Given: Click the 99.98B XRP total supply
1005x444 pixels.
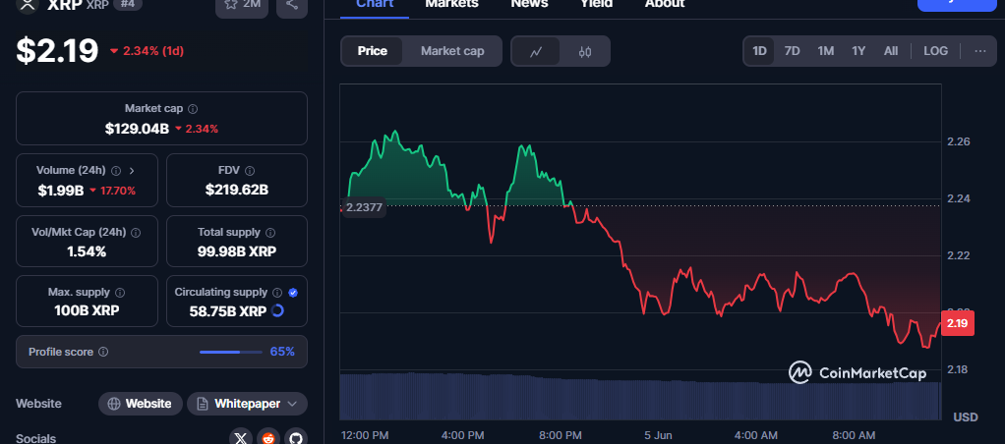Looking at the screenshot, I should [x=237, y=251].
